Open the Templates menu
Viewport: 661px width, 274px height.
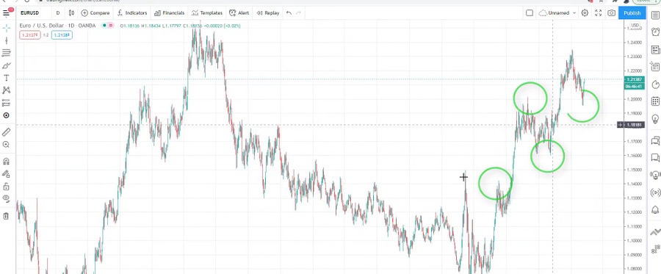(x=206, y=13)
